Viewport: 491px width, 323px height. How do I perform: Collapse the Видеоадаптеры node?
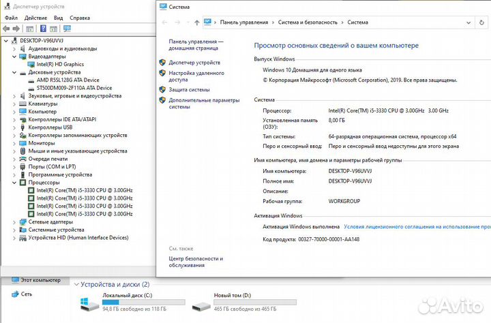click(14, 57)
